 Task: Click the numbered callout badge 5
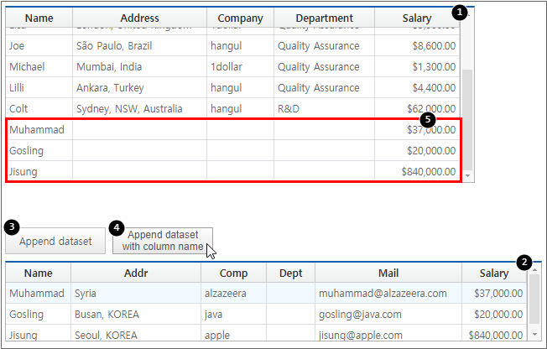(429, 120)
